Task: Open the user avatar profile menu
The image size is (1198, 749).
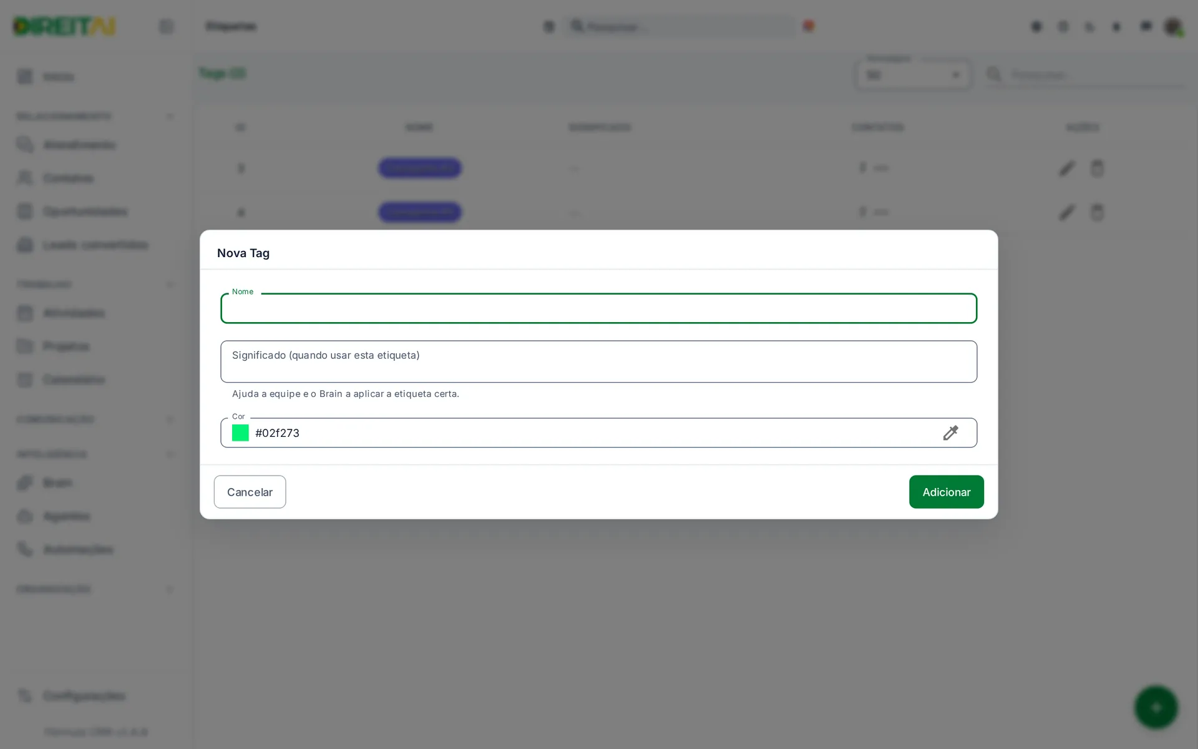Action: pos(1172,26)
